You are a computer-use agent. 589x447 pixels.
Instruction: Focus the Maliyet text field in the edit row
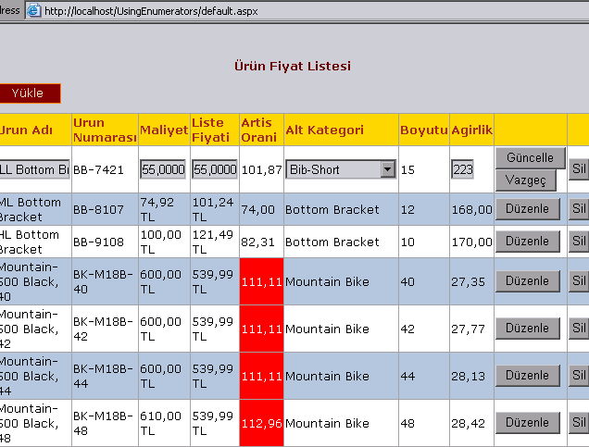pyautogui.click(x=163, y=169)
